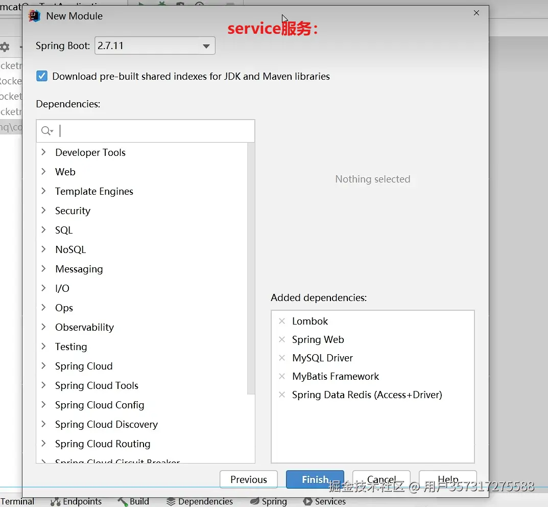Screen dimensions: 548x507
Task: Expand the I/O category
Action: (x=44, y=288)
